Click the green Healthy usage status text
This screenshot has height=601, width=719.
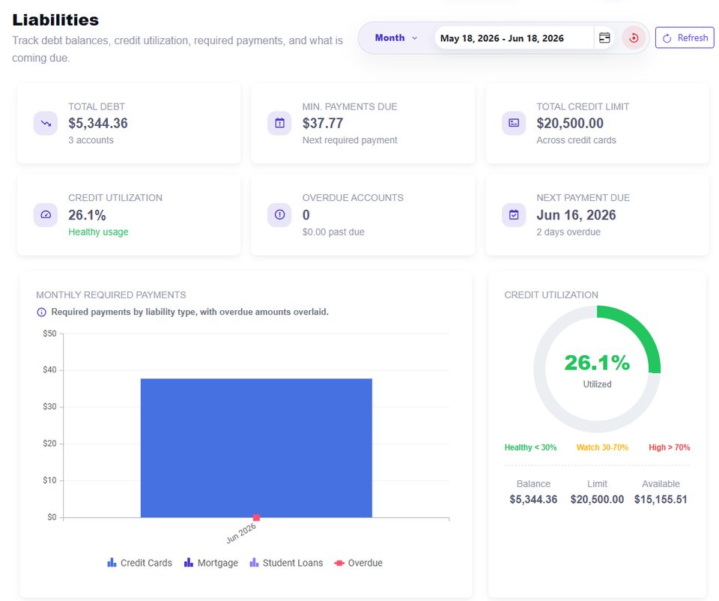(98, 232)
